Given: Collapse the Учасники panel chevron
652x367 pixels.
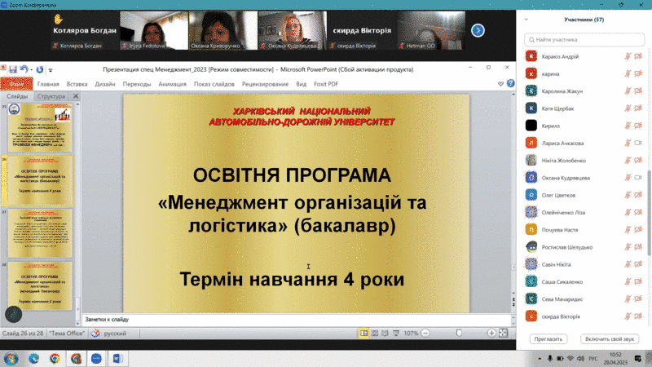Looking at the screenshot, I should point(526,19).
